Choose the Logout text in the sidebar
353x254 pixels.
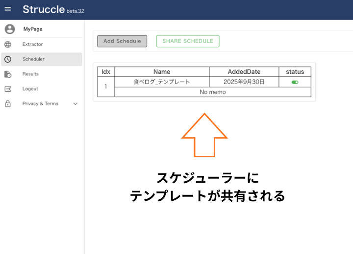click(x=30, y=89)
